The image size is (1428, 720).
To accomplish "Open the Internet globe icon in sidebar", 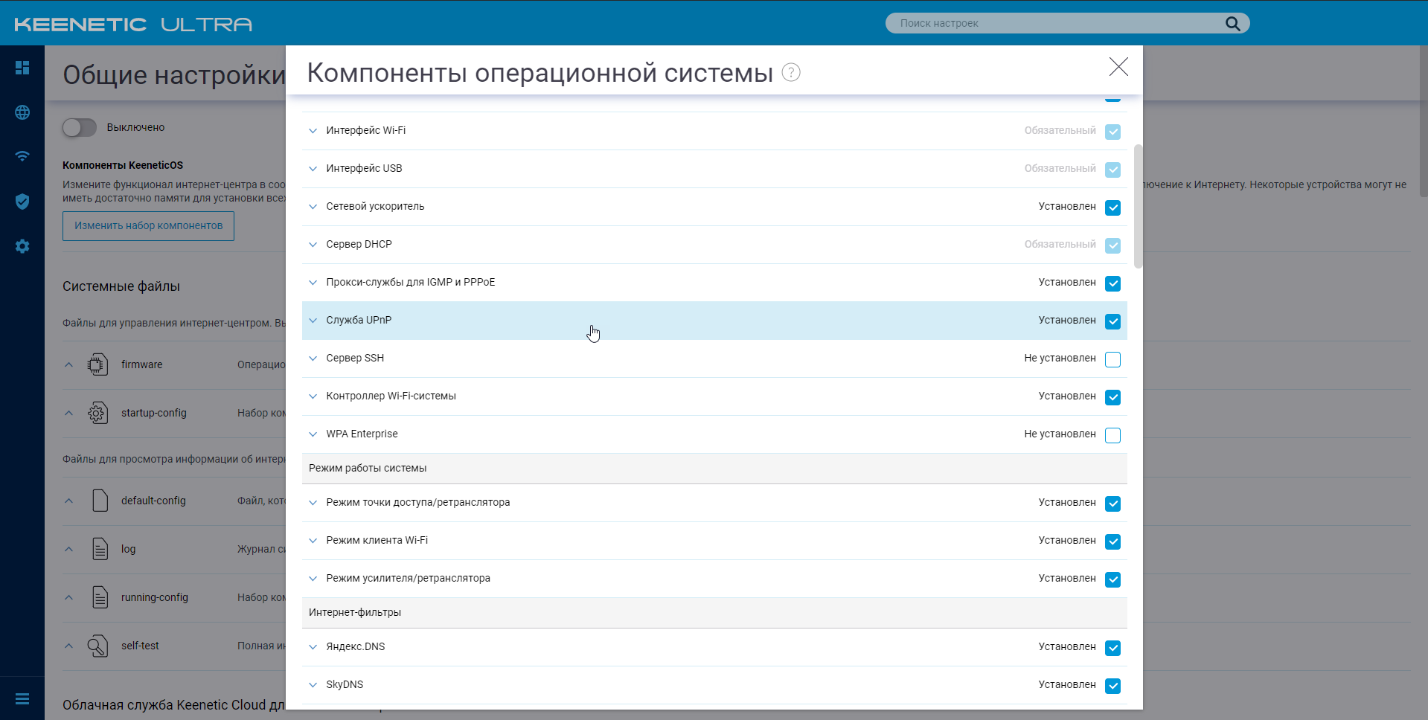I will [x=22, y=112].
